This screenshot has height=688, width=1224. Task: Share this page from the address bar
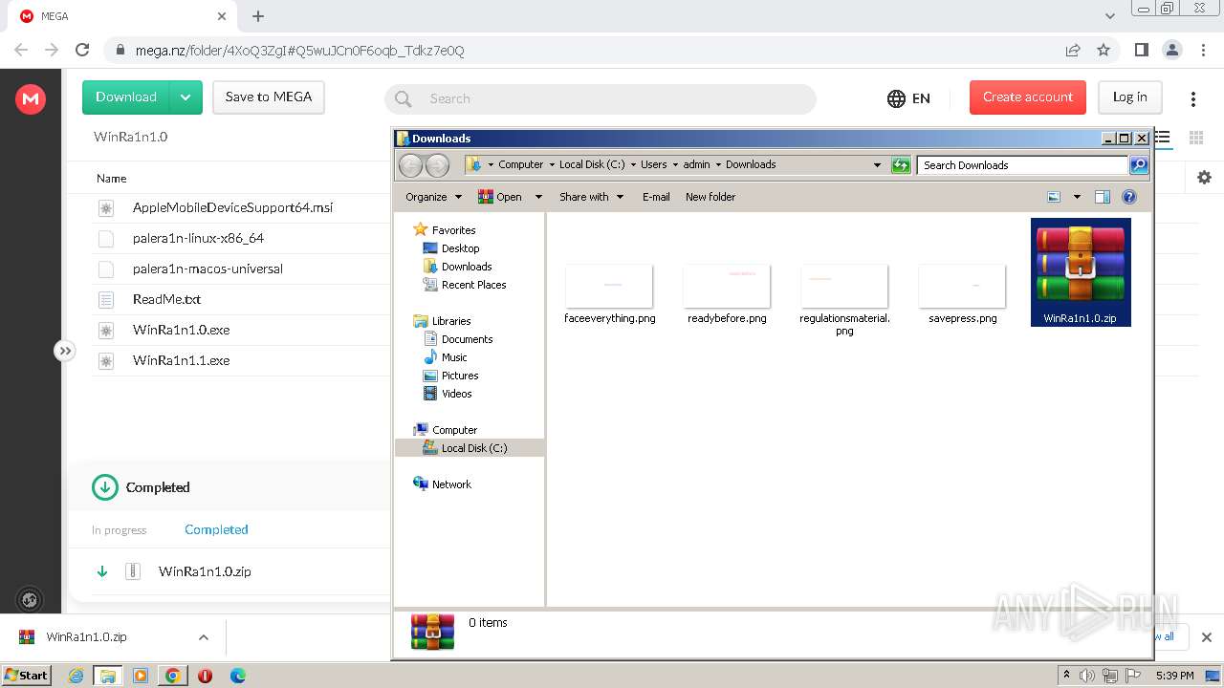[1073, 50]
